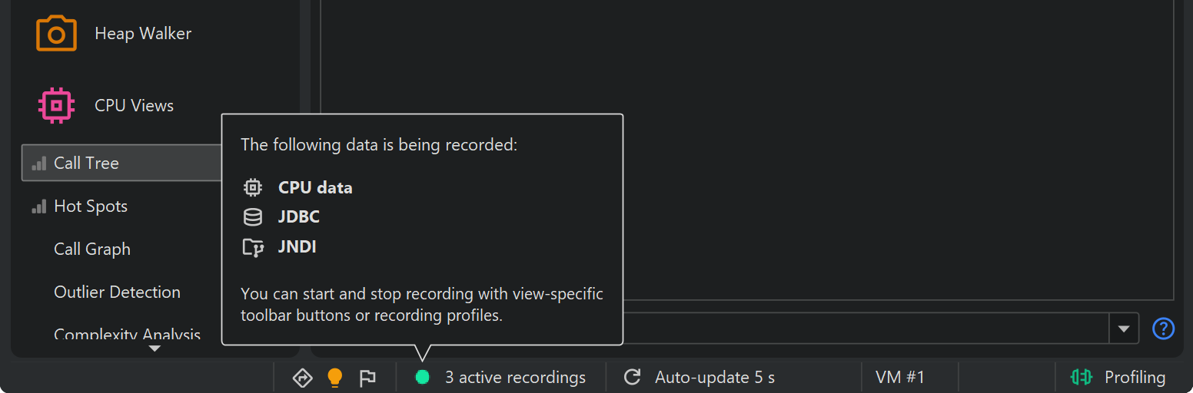Click the flag icon in status bar

(367, 378)
